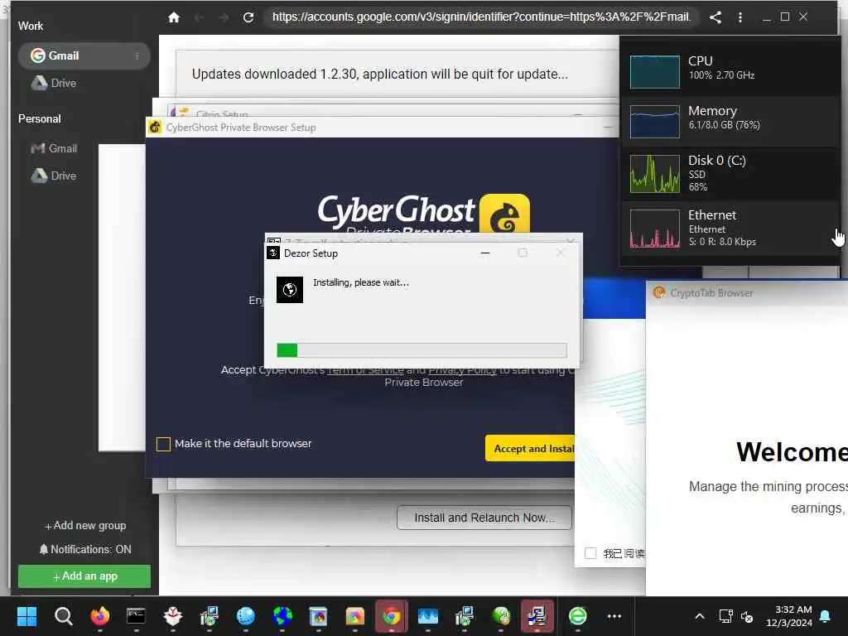
Task: Go to the browser home page icon
Action: [174, 17]
